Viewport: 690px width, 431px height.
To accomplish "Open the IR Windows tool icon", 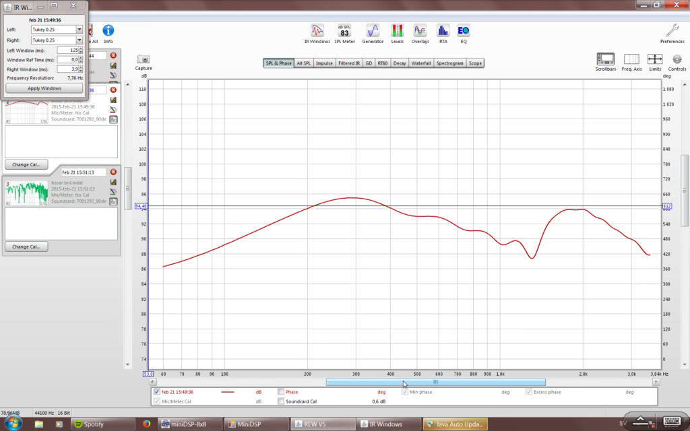I will [317, 31].
